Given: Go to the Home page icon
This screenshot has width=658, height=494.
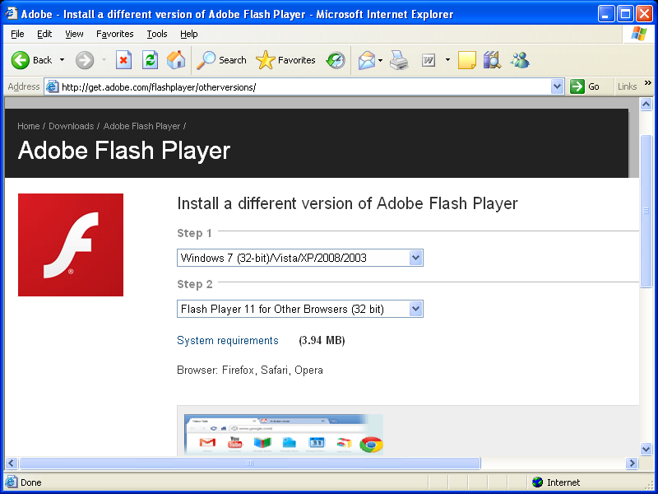Looking at the screenshot, I should coord(176,60).
